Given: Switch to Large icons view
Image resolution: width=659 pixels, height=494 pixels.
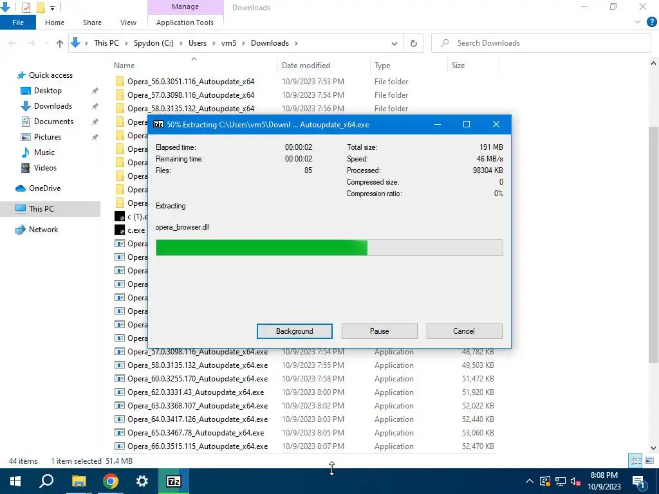Looking at the screenshot, I should tap(649, 461).
